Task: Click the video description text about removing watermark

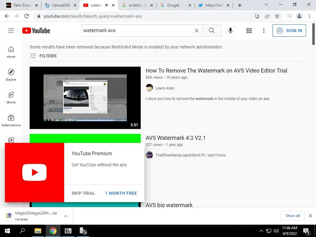Action: coord(208,99)
